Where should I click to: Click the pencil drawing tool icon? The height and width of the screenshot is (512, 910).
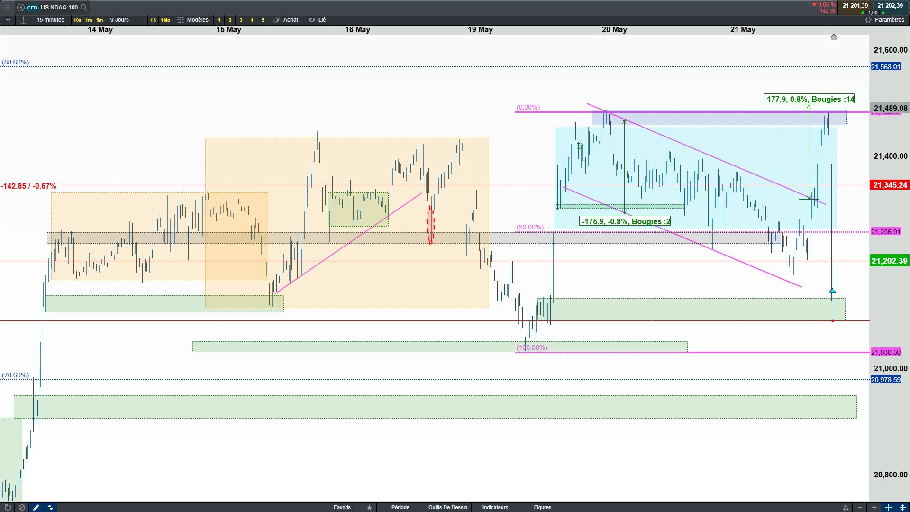36,507
